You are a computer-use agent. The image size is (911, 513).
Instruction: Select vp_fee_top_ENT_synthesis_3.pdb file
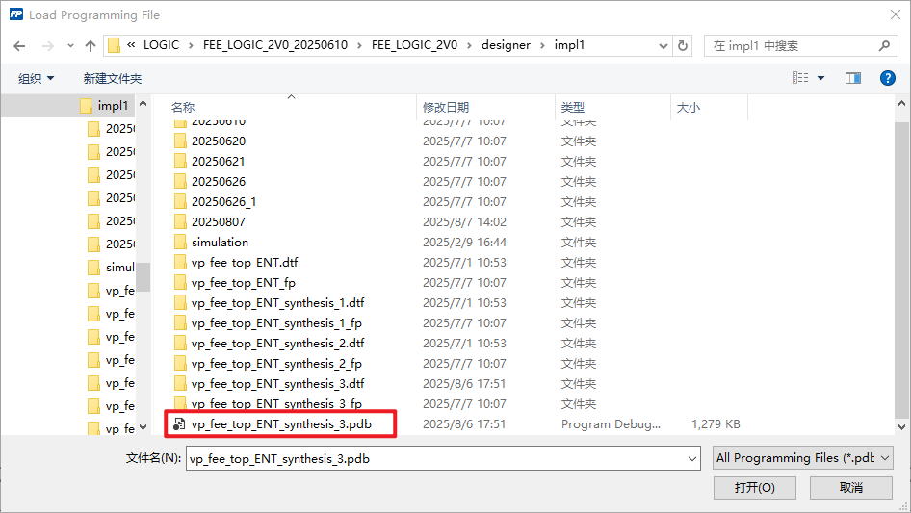tap(281, 424)
